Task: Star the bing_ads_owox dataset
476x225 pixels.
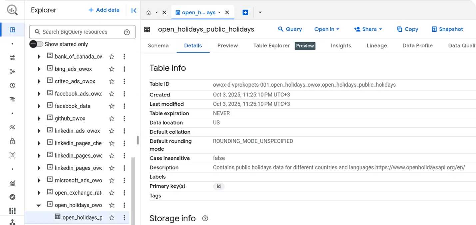Action: (x=112, y=69)
